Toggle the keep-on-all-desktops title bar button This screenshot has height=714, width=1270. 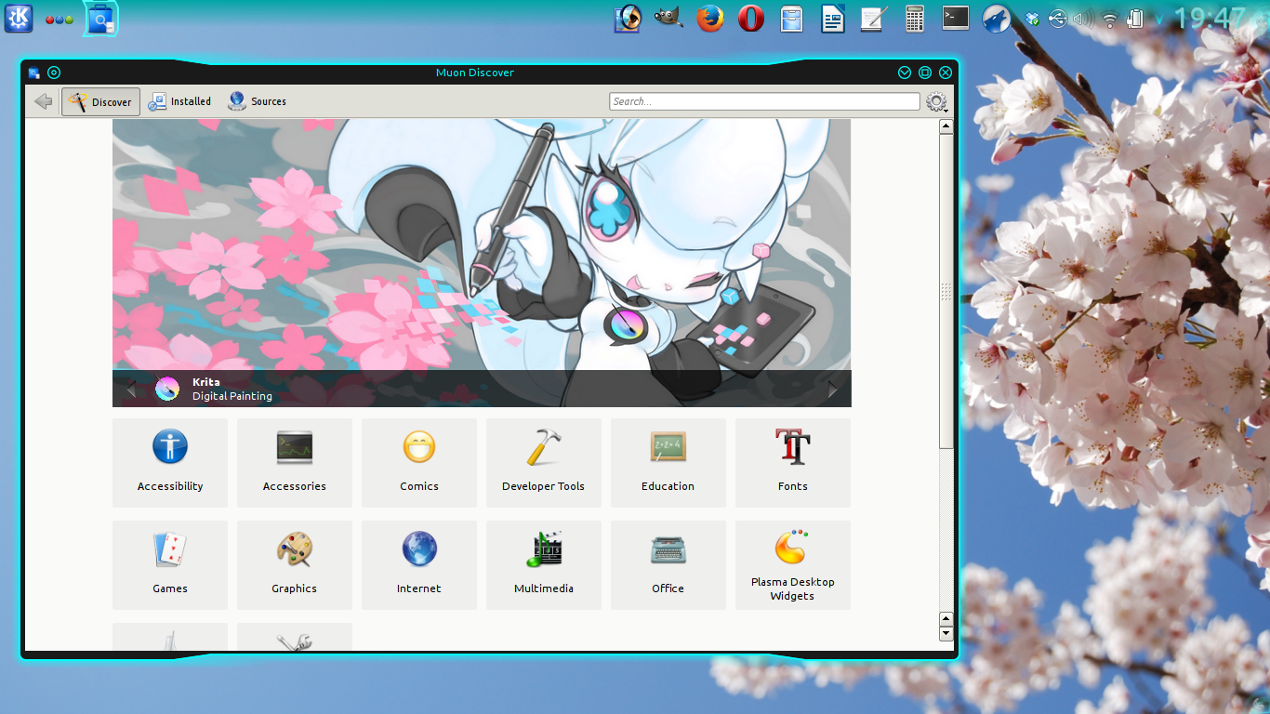tap(54, 73)
